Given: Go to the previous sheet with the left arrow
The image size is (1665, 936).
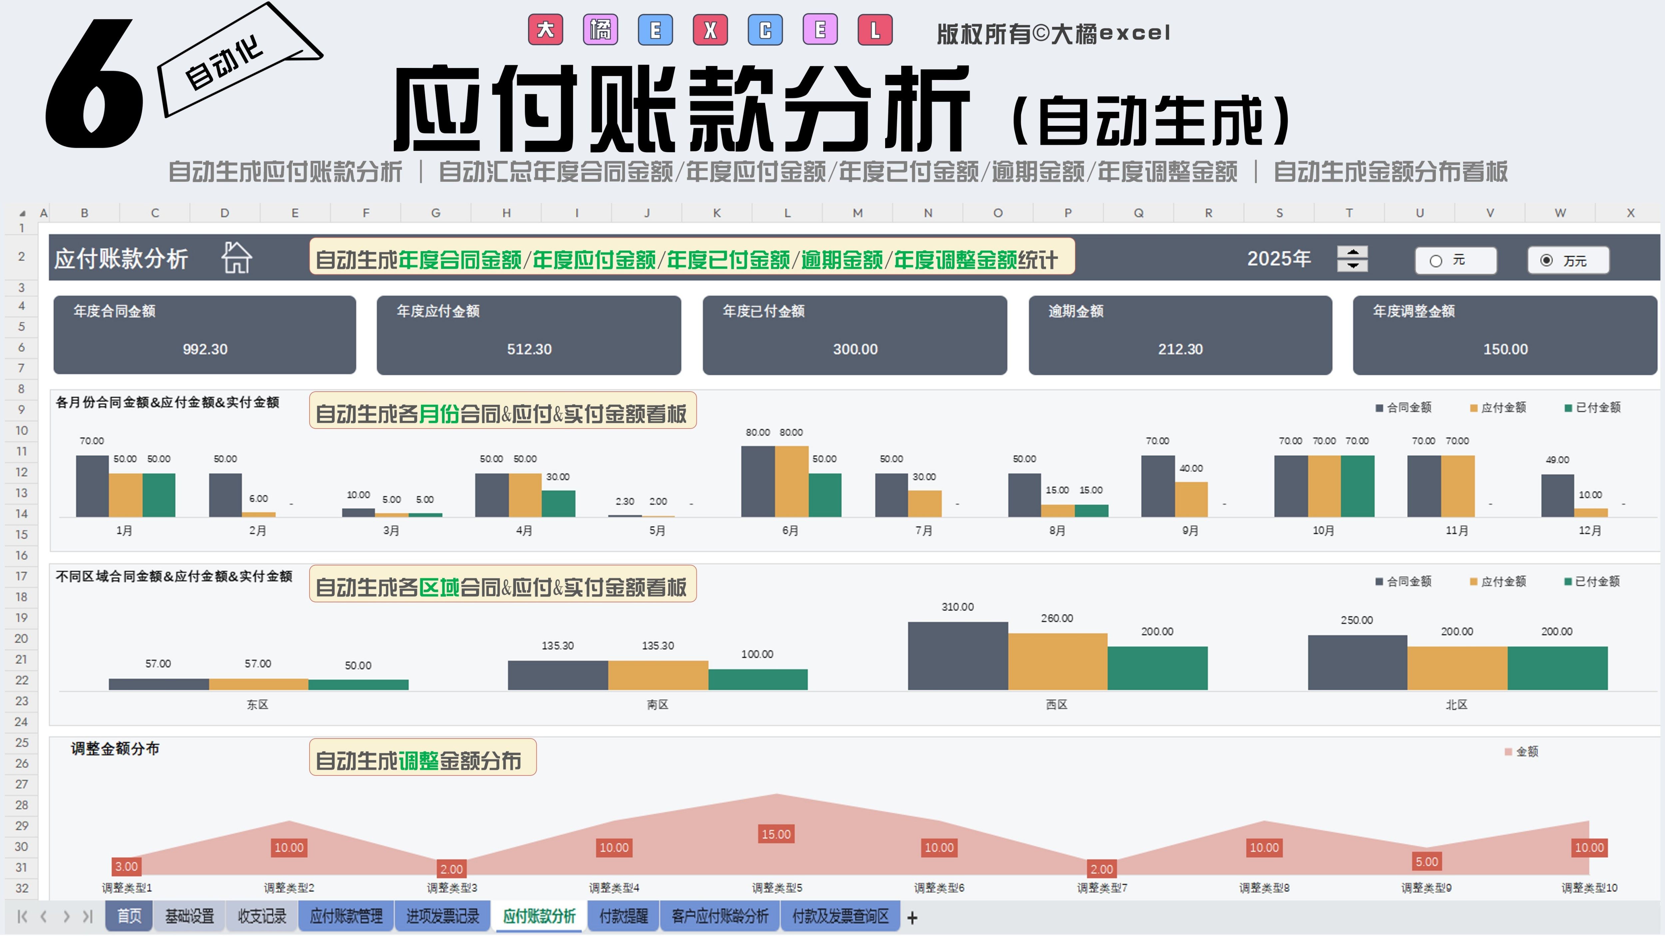Looking at the screenshot, I should (44, 916).
